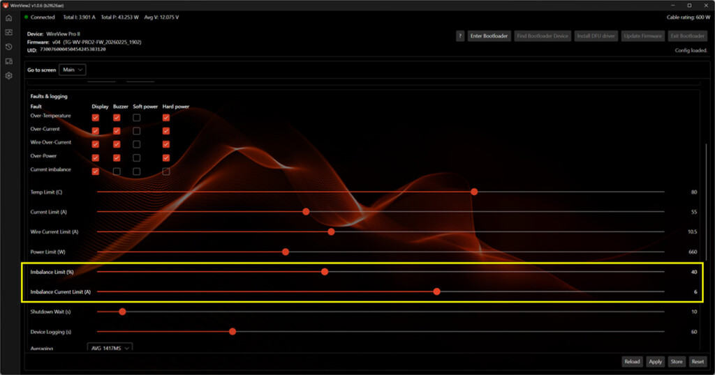715x375 pixels.
Task: Click the WireView2 app logo in title bar
Action: pyautogui.click(x=6, y=6)
